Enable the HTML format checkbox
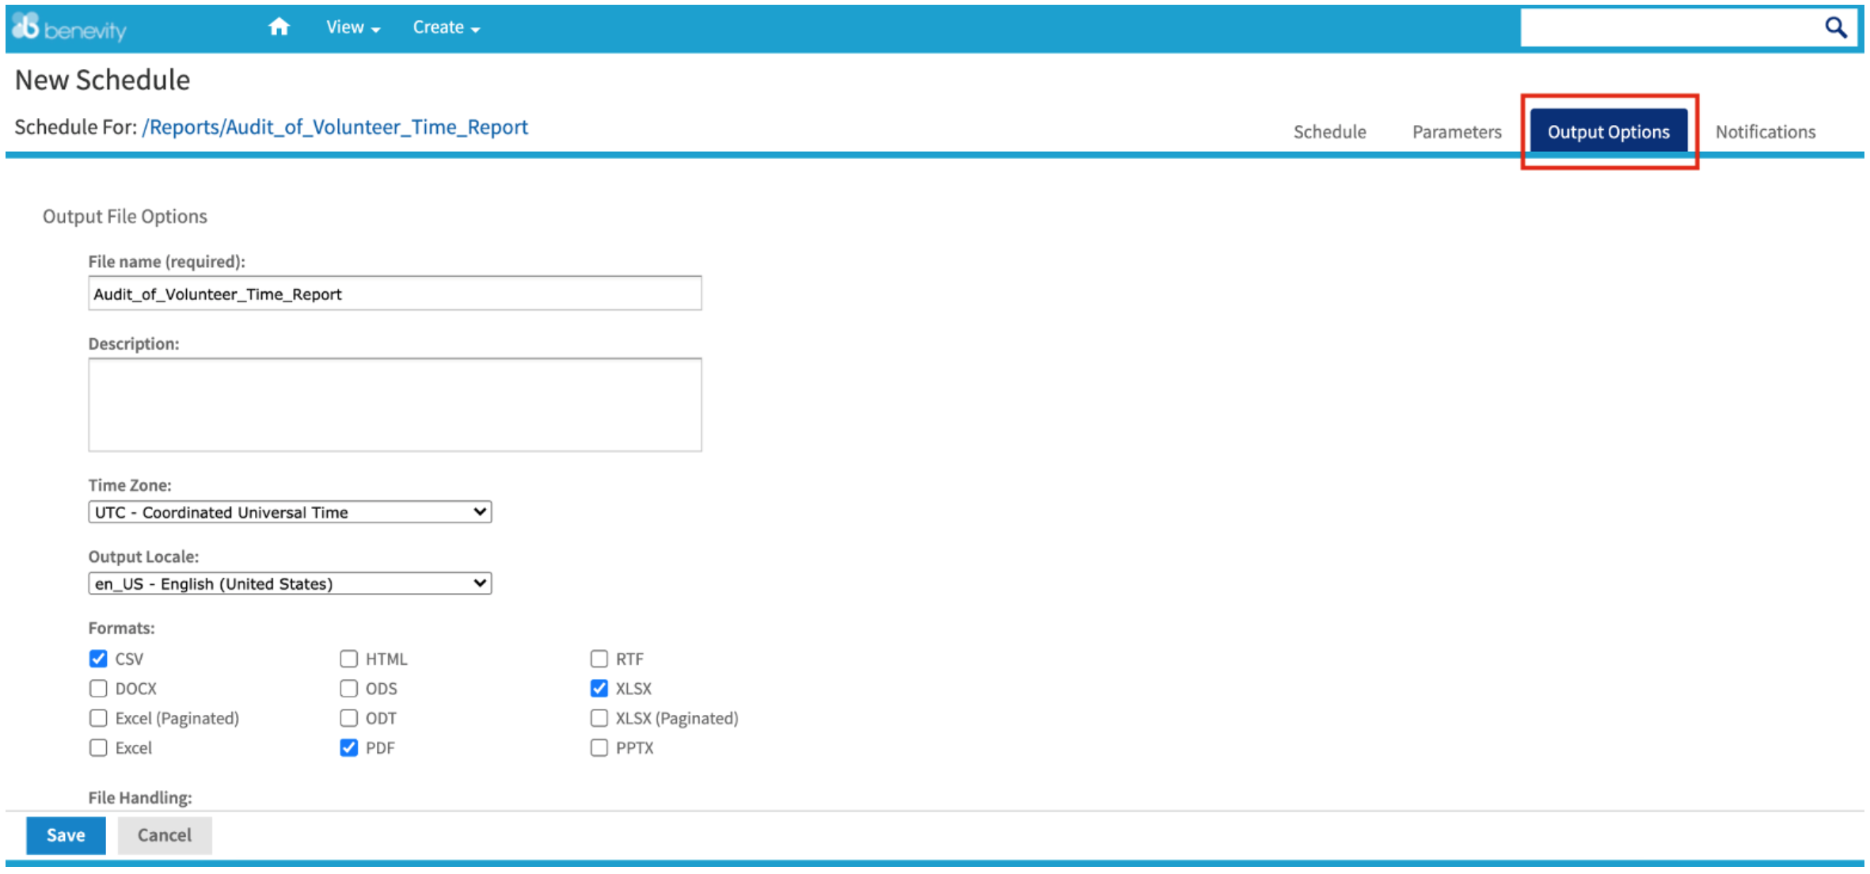1870x874 pixels. (348, 659)
